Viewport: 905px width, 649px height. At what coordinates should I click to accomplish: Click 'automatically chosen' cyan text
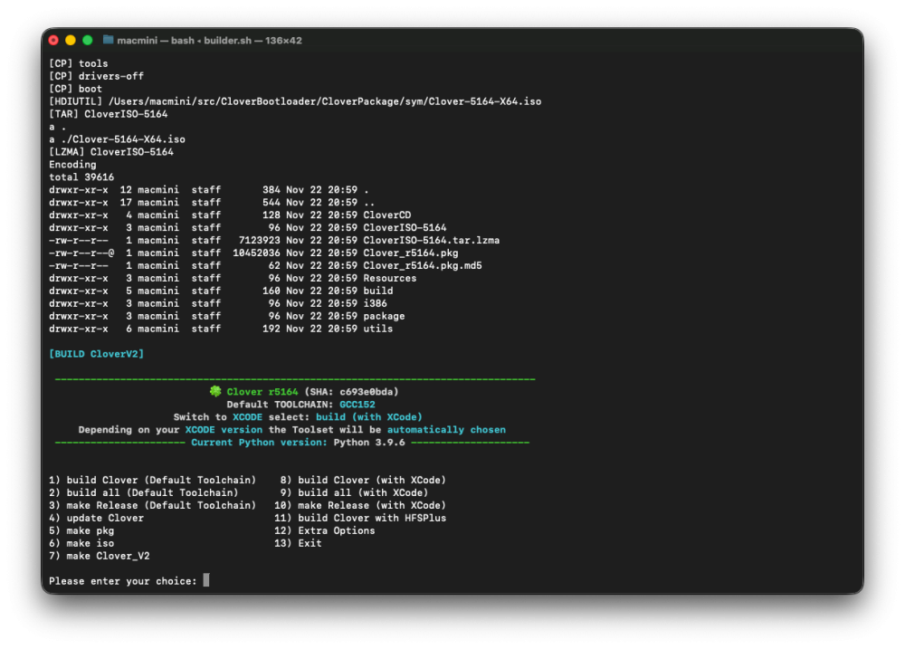click(446, 430)
